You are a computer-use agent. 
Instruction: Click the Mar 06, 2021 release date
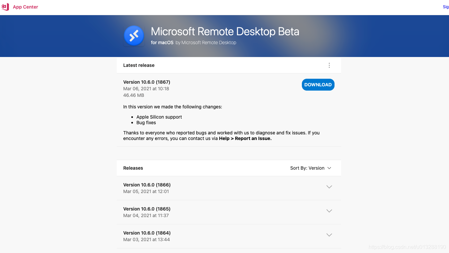(x=146, y=89)
